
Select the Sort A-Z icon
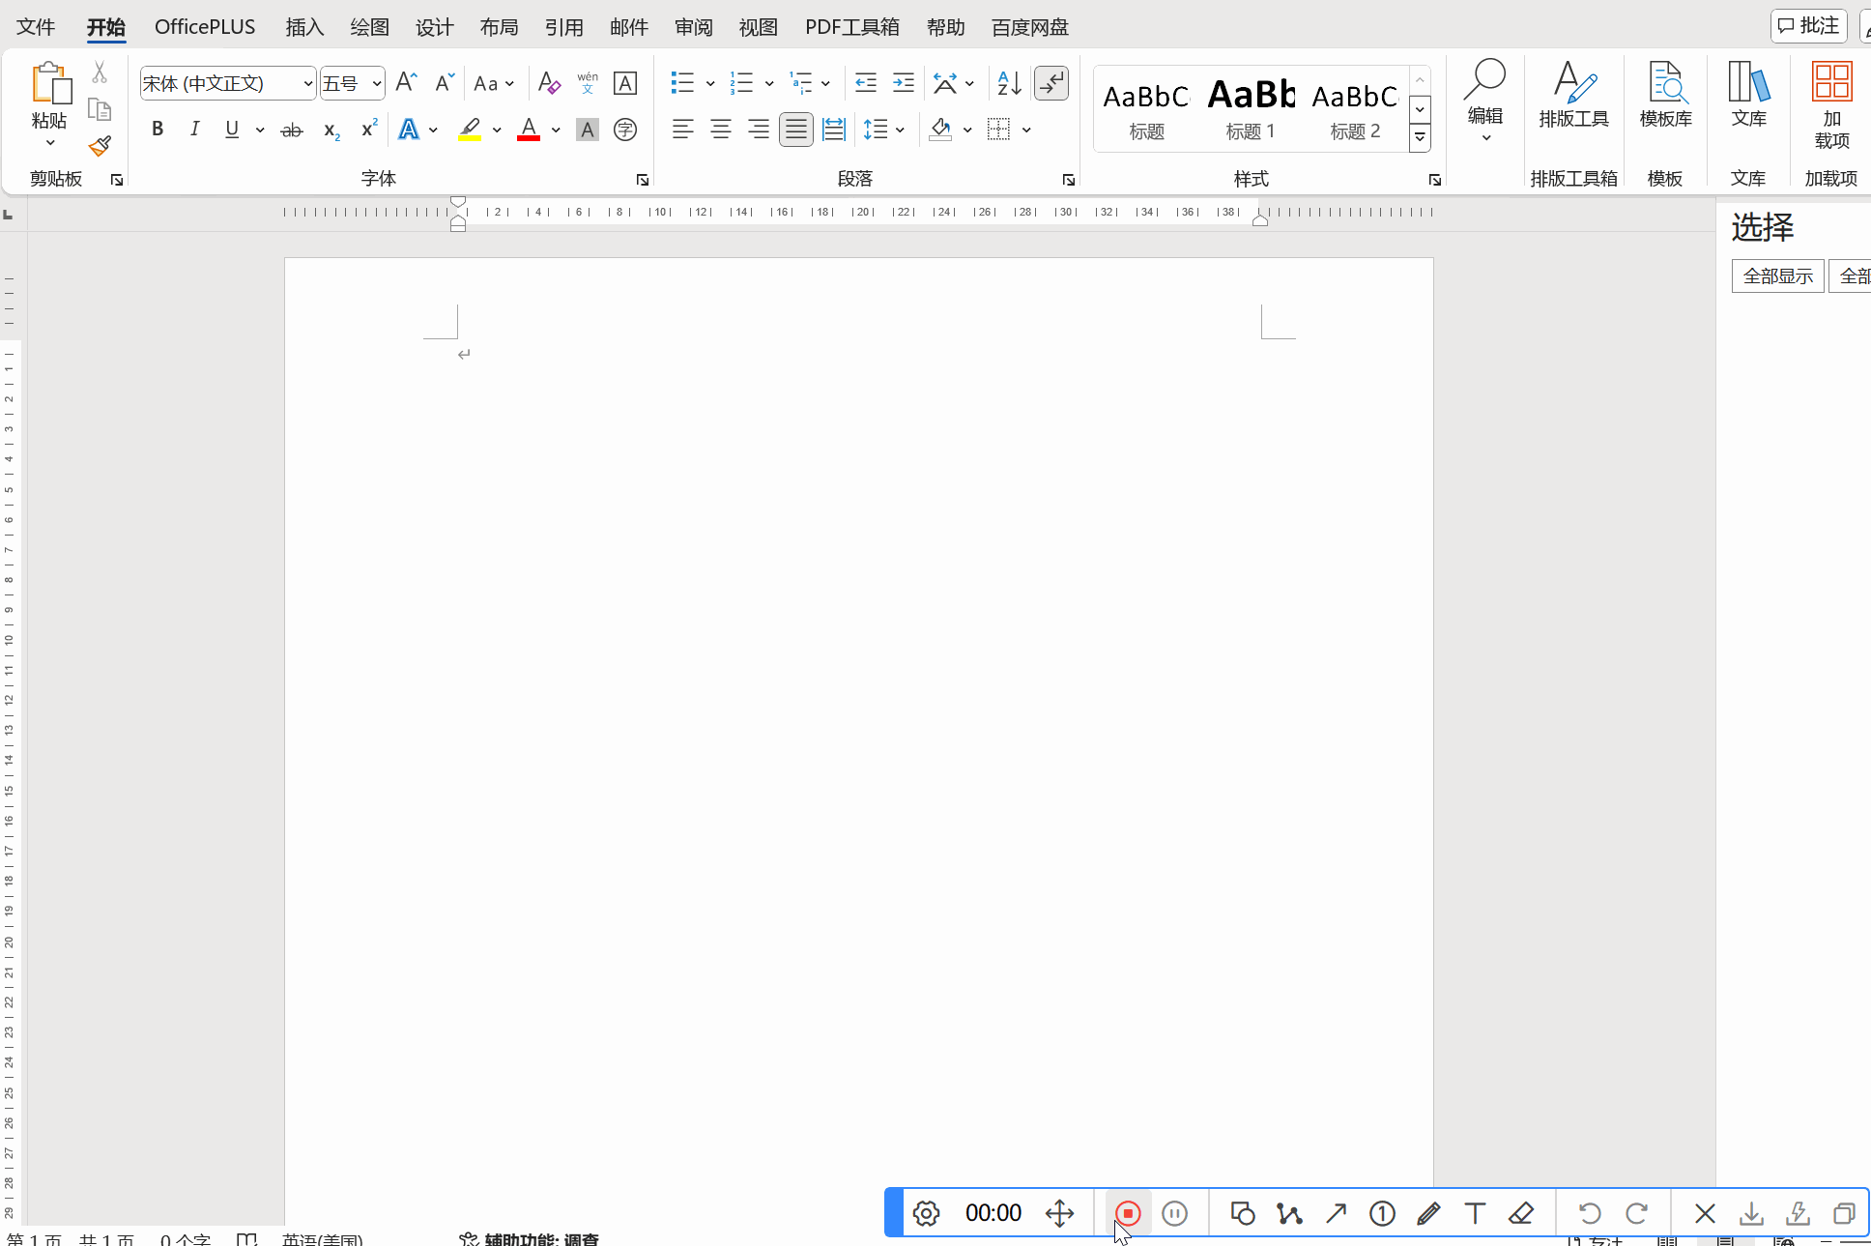(1009, 83)
